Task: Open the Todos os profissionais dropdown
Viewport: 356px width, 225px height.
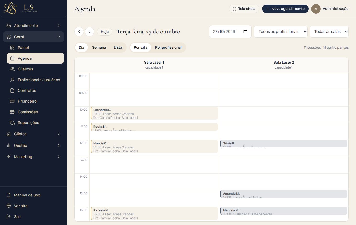Action: (x=281, y=32)
